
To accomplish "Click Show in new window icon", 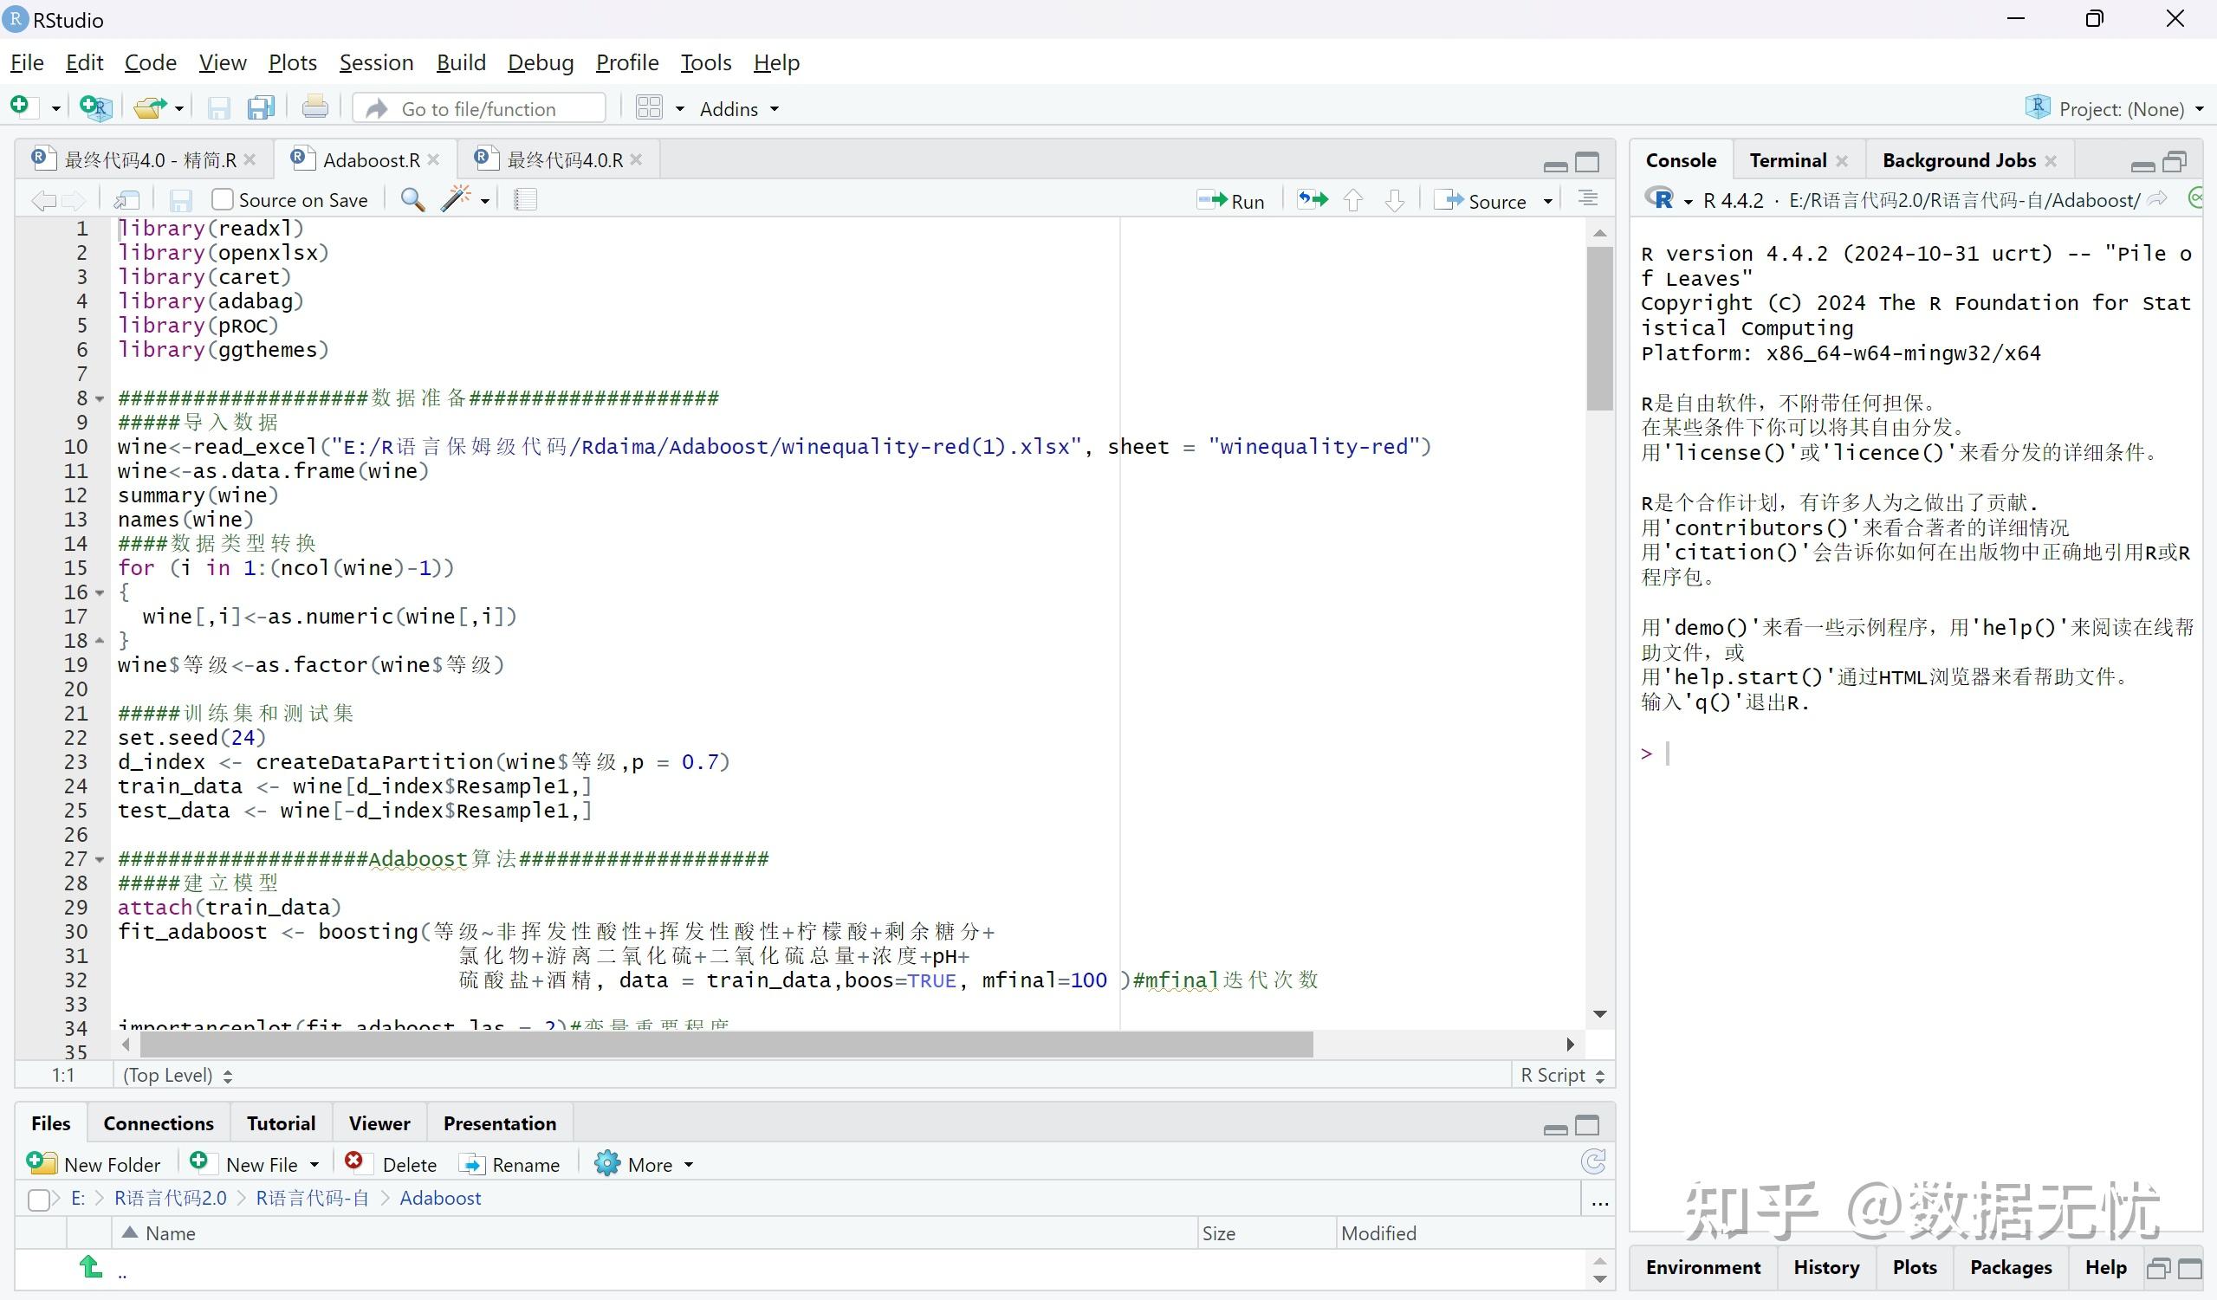I will coord(126,201).
